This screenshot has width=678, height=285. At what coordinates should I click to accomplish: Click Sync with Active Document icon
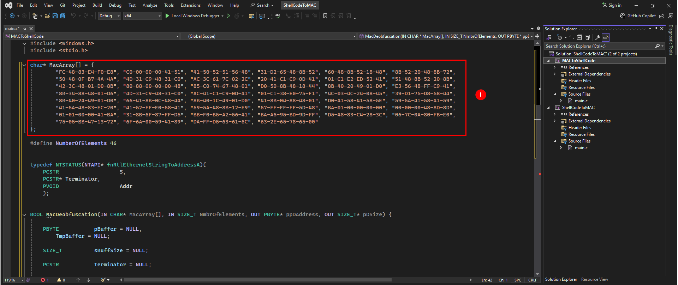tap(572, 37)
